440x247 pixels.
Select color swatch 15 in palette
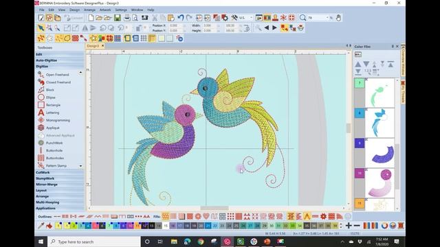166,226
